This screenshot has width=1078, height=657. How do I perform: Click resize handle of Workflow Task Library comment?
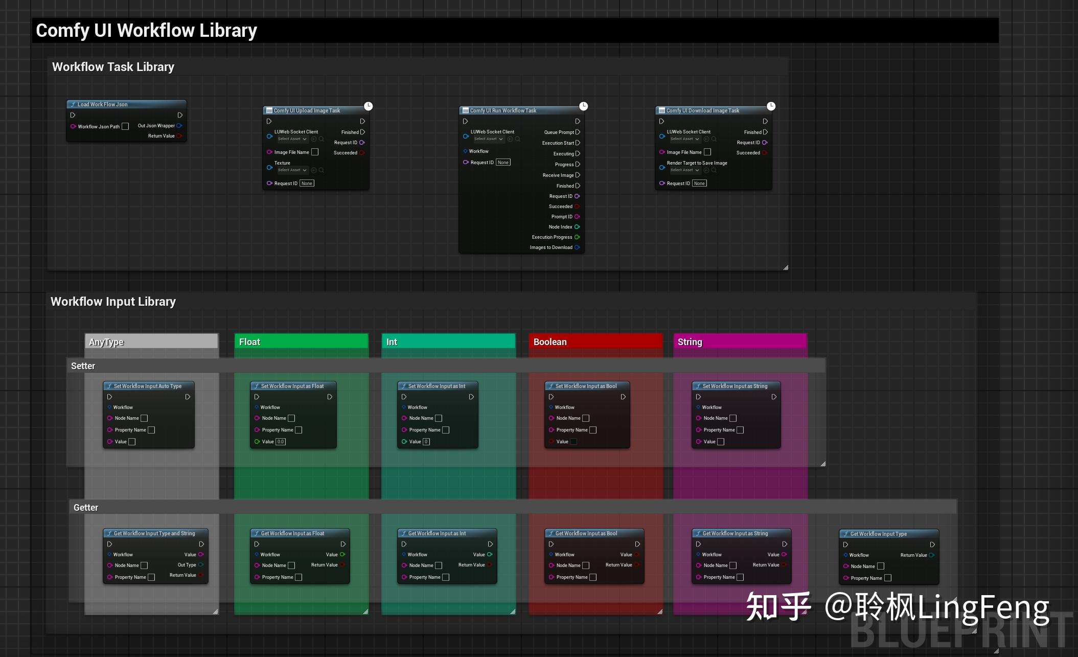786,267
